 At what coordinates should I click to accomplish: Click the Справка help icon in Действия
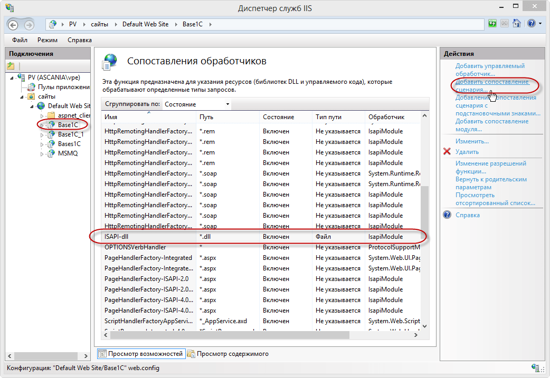click(447, 215)
